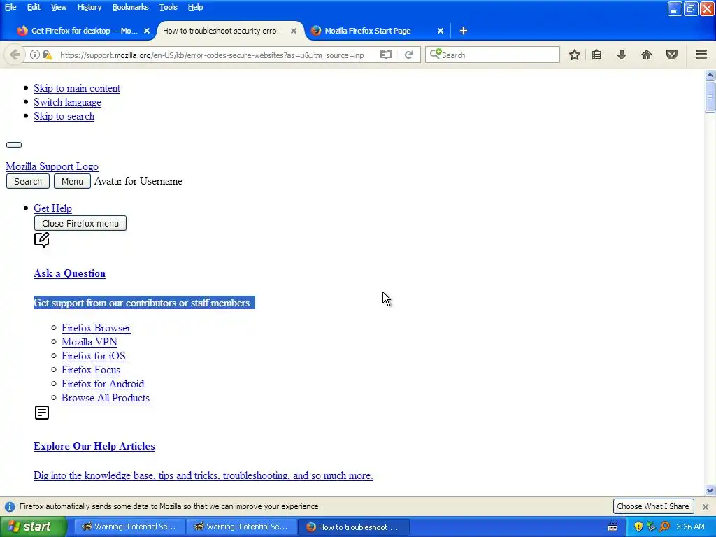Click Close Firefox menu button

tap(80, 223)
